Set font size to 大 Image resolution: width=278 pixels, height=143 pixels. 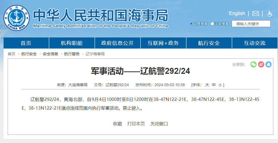[207, 85]
